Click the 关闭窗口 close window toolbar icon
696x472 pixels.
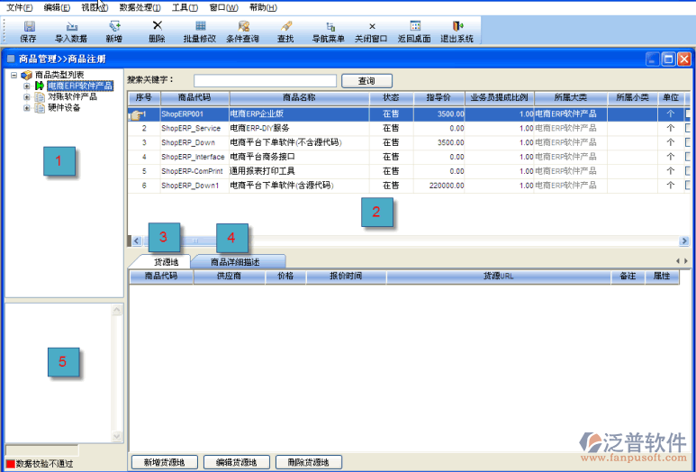coord(372,27)
